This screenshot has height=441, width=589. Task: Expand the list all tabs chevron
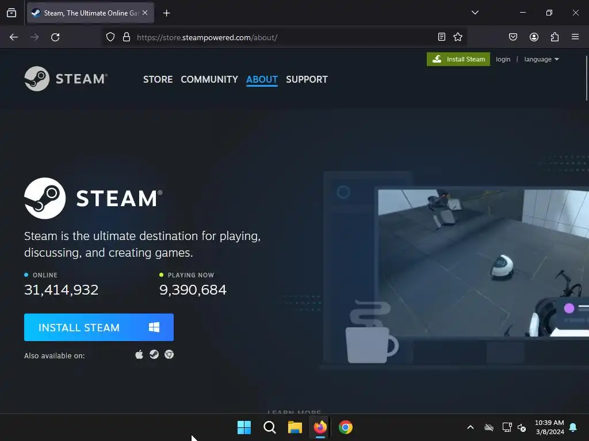475,13
